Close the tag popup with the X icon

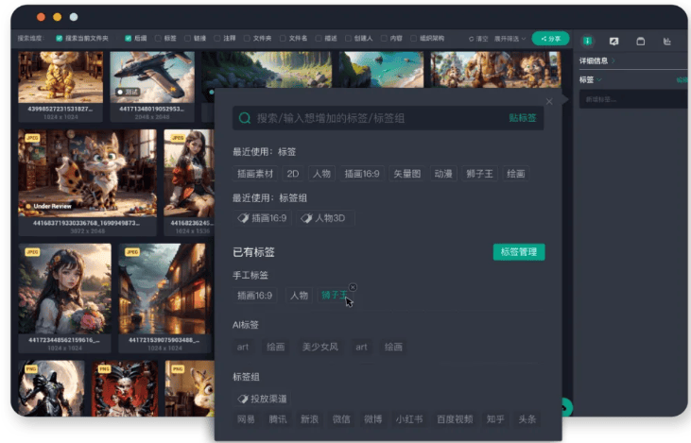pyautogui.click(x=549, y=101)
